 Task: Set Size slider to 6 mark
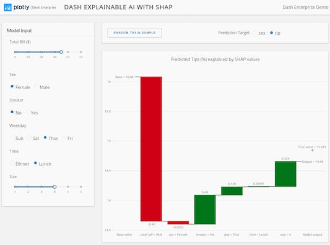pos(81,187)
